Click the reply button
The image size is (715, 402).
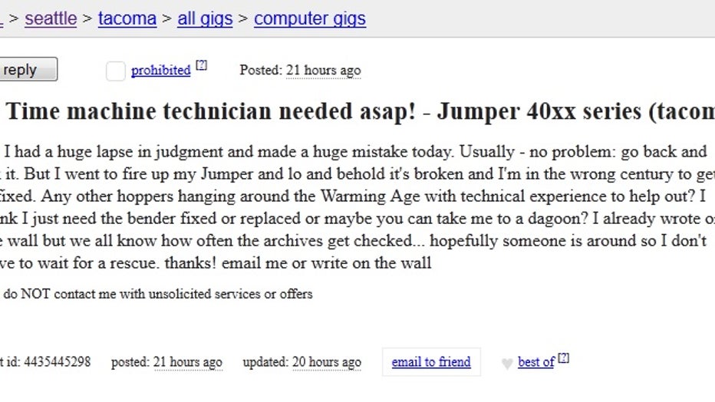[28, 69]
